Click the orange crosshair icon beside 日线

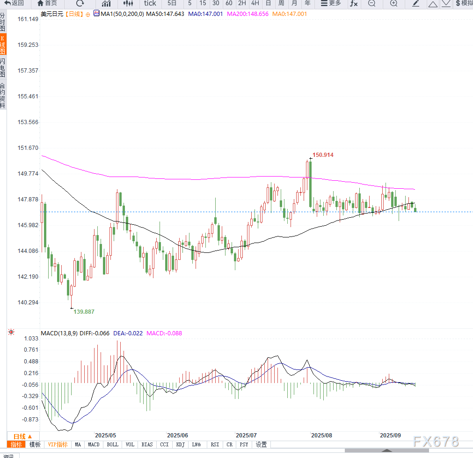tap(87, 14)
